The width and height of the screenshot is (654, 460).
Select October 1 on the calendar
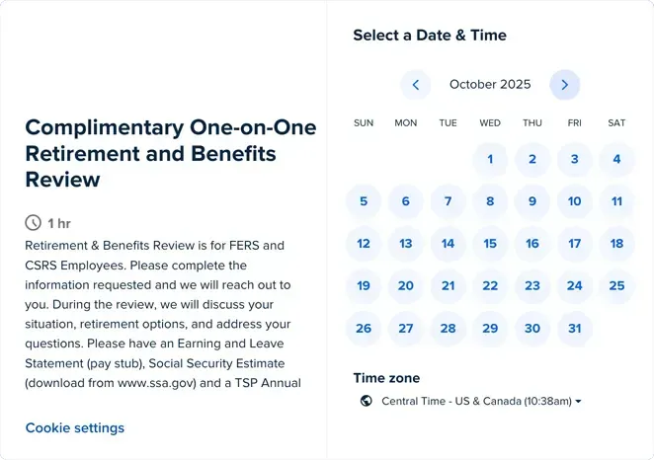coord(490,159)
